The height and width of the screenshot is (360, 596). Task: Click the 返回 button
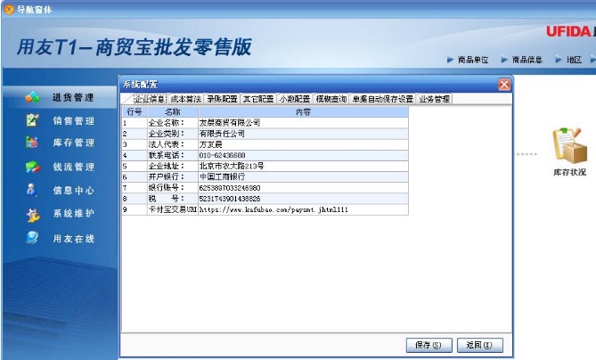point(479,345)
